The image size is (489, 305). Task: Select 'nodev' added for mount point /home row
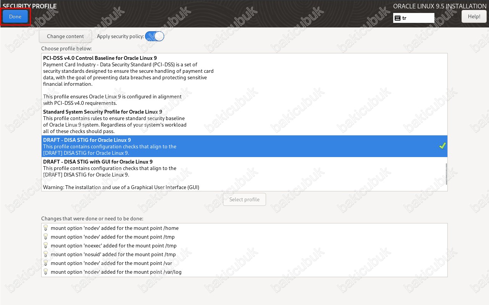point(244,228)
